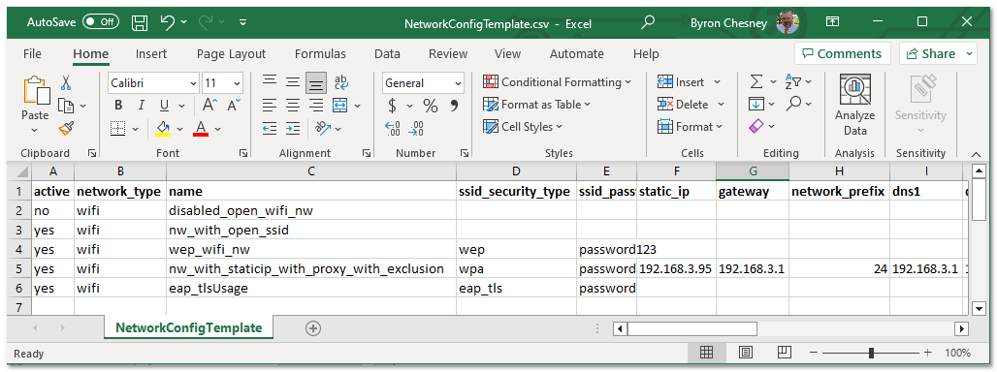Toggle Bold formatting
The width and height of the screenshot is (997, 372).
point(118,106)
